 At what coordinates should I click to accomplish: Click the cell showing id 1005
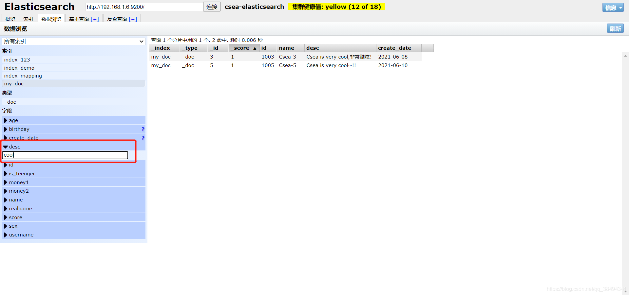[x=268, y=65]
